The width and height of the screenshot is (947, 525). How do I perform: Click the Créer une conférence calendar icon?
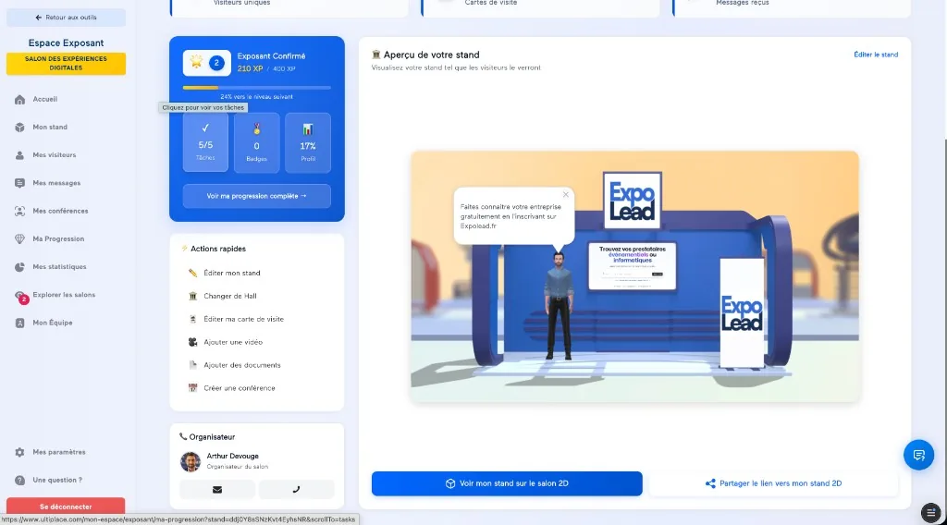192,388
